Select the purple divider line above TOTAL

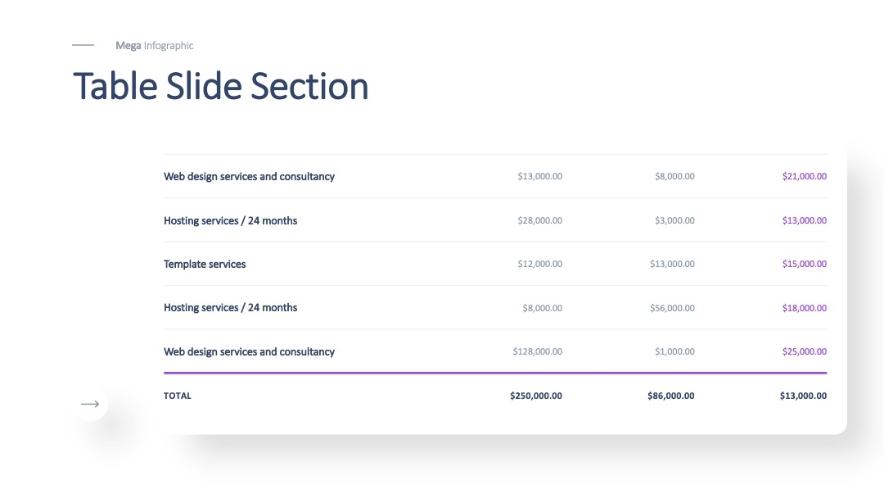pos(494,373)
